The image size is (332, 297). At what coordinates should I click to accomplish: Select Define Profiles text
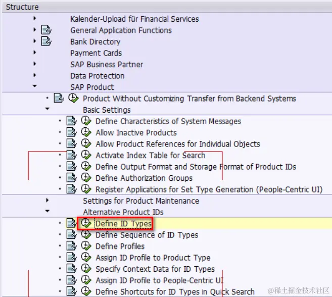click(x=120, y=246)
